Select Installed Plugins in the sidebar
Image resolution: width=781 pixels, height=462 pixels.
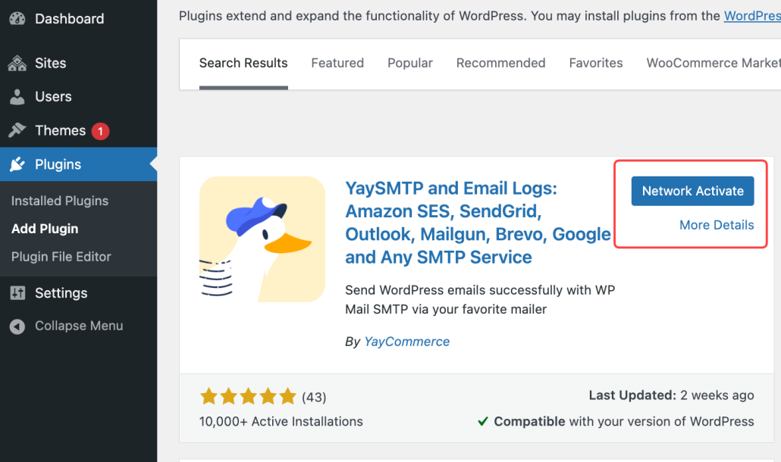click(x=59, y=201)
